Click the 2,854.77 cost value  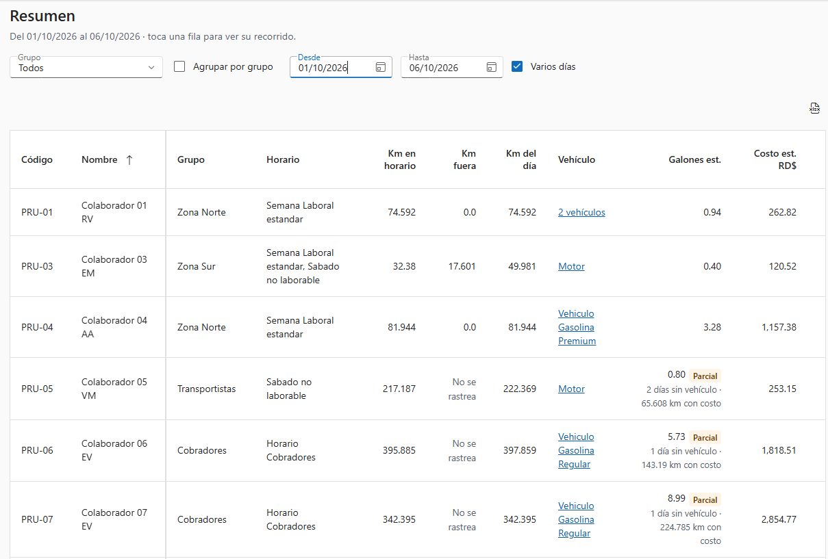pos(779,519)
